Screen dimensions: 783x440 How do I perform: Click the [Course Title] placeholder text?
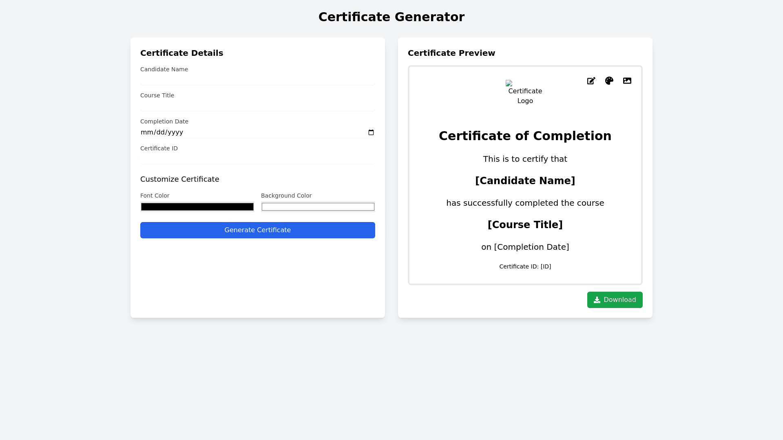click(x=525, y=225)
